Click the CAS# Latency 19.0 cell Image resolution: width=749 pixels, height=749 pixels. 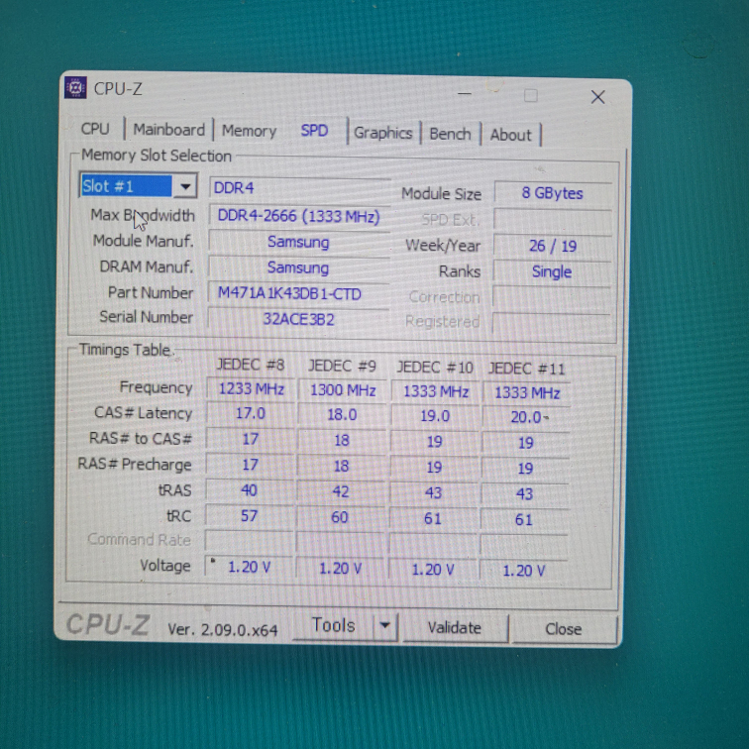pyautogui.click(x=435, y=416)
